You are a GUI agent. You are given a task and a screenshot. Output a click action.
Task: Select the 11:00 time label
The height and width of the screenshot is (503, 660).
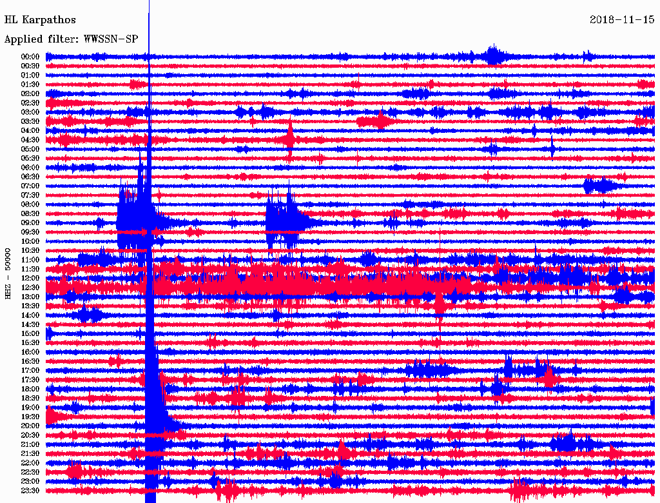30,259
